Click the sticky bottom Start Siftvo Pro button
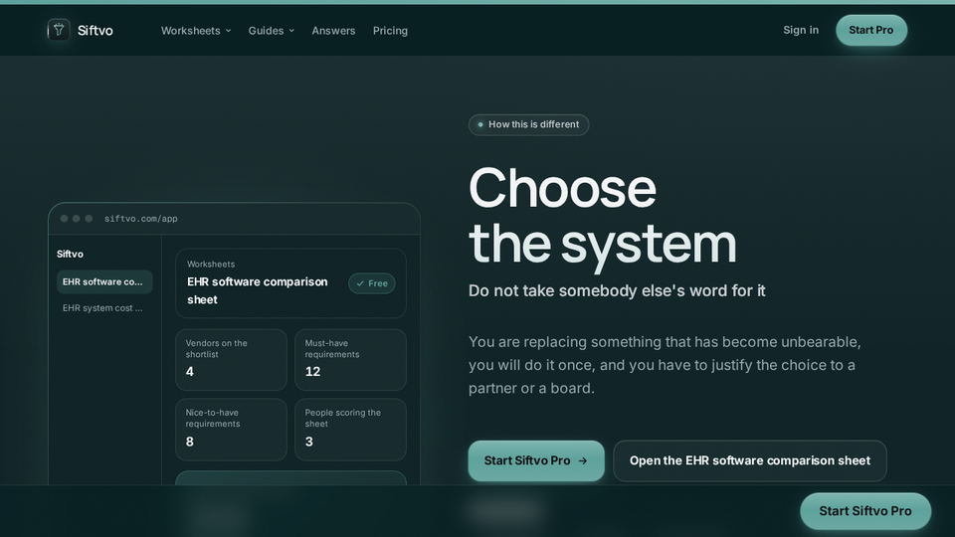 [864, 511]
